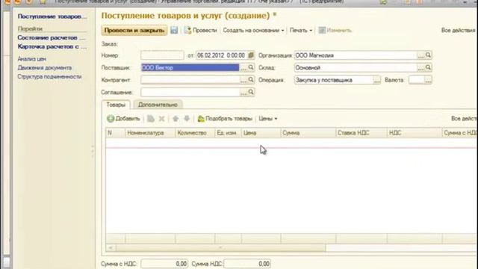The width and height of the screenshot is (478, 269).
Task: Open Карточка расчетов с... link
Action: pyautogui.click(x=52, y=46)
